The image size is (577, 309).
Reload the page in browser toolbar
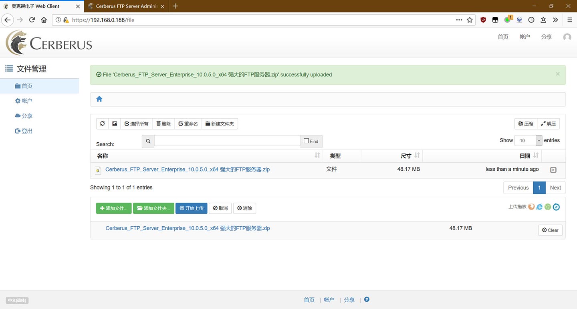[32, 20]
